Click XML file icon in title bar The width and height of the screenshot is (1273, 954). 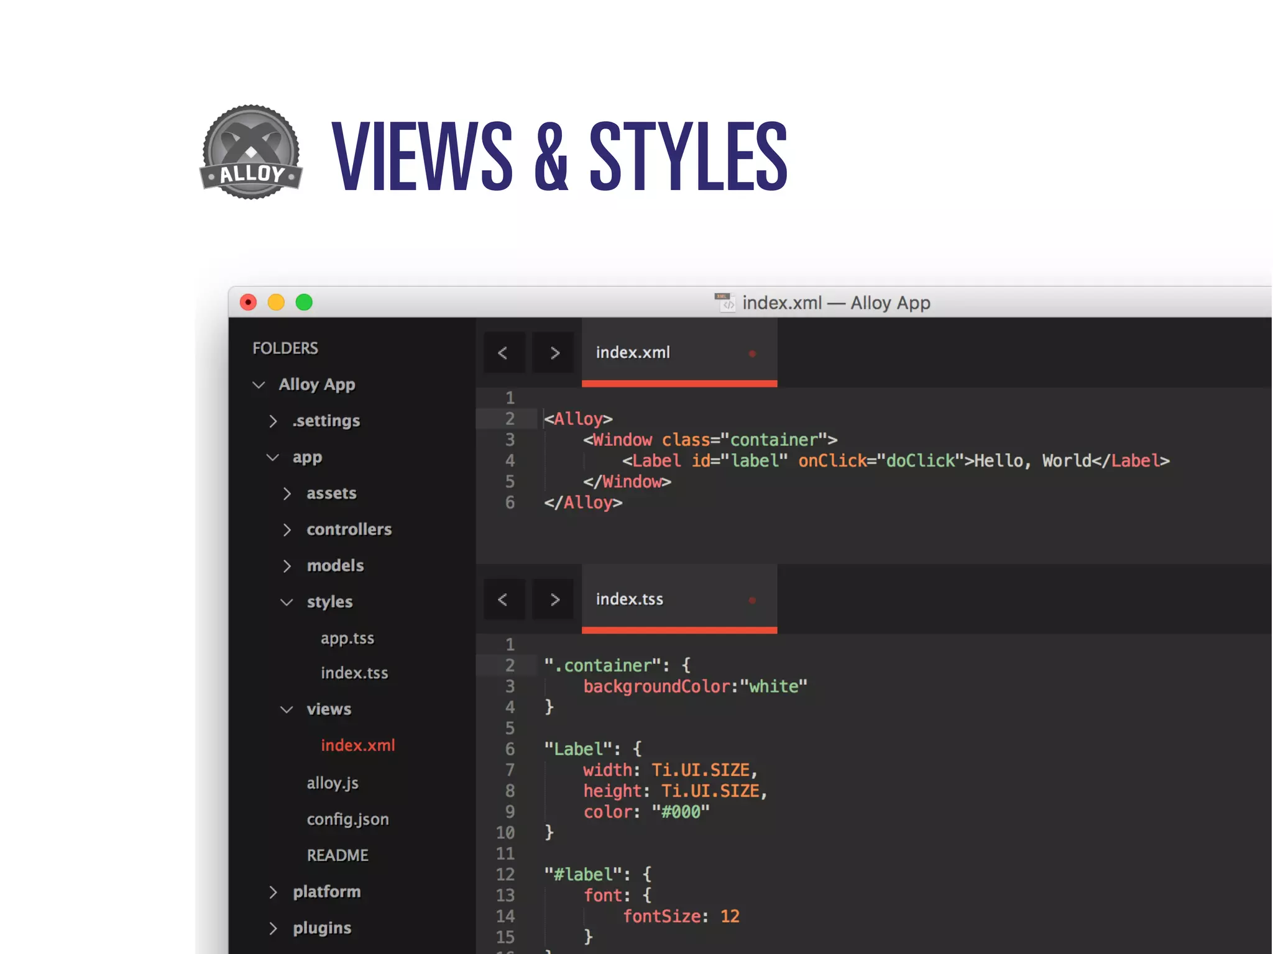(x=724, y=302)
